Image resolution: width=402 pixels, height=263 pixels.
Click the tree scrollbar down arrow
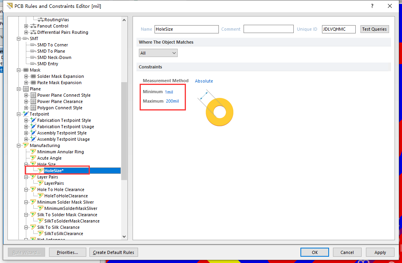[124, 237]
